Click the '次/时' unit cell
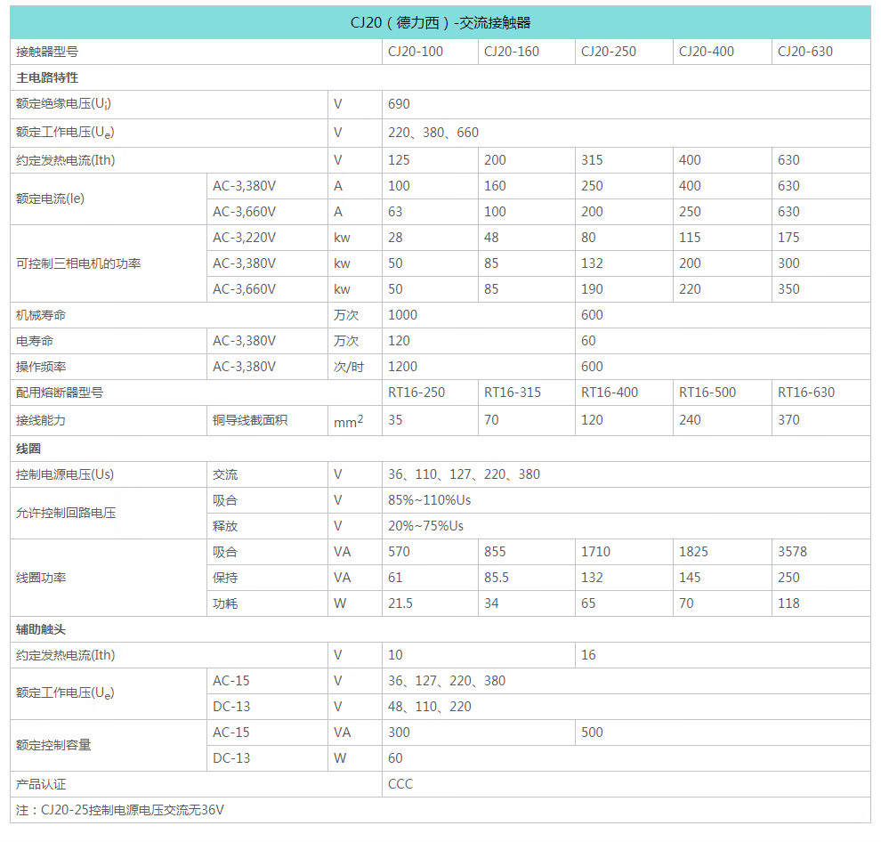This screenshot has height=842, width=881. coord(349,367)
